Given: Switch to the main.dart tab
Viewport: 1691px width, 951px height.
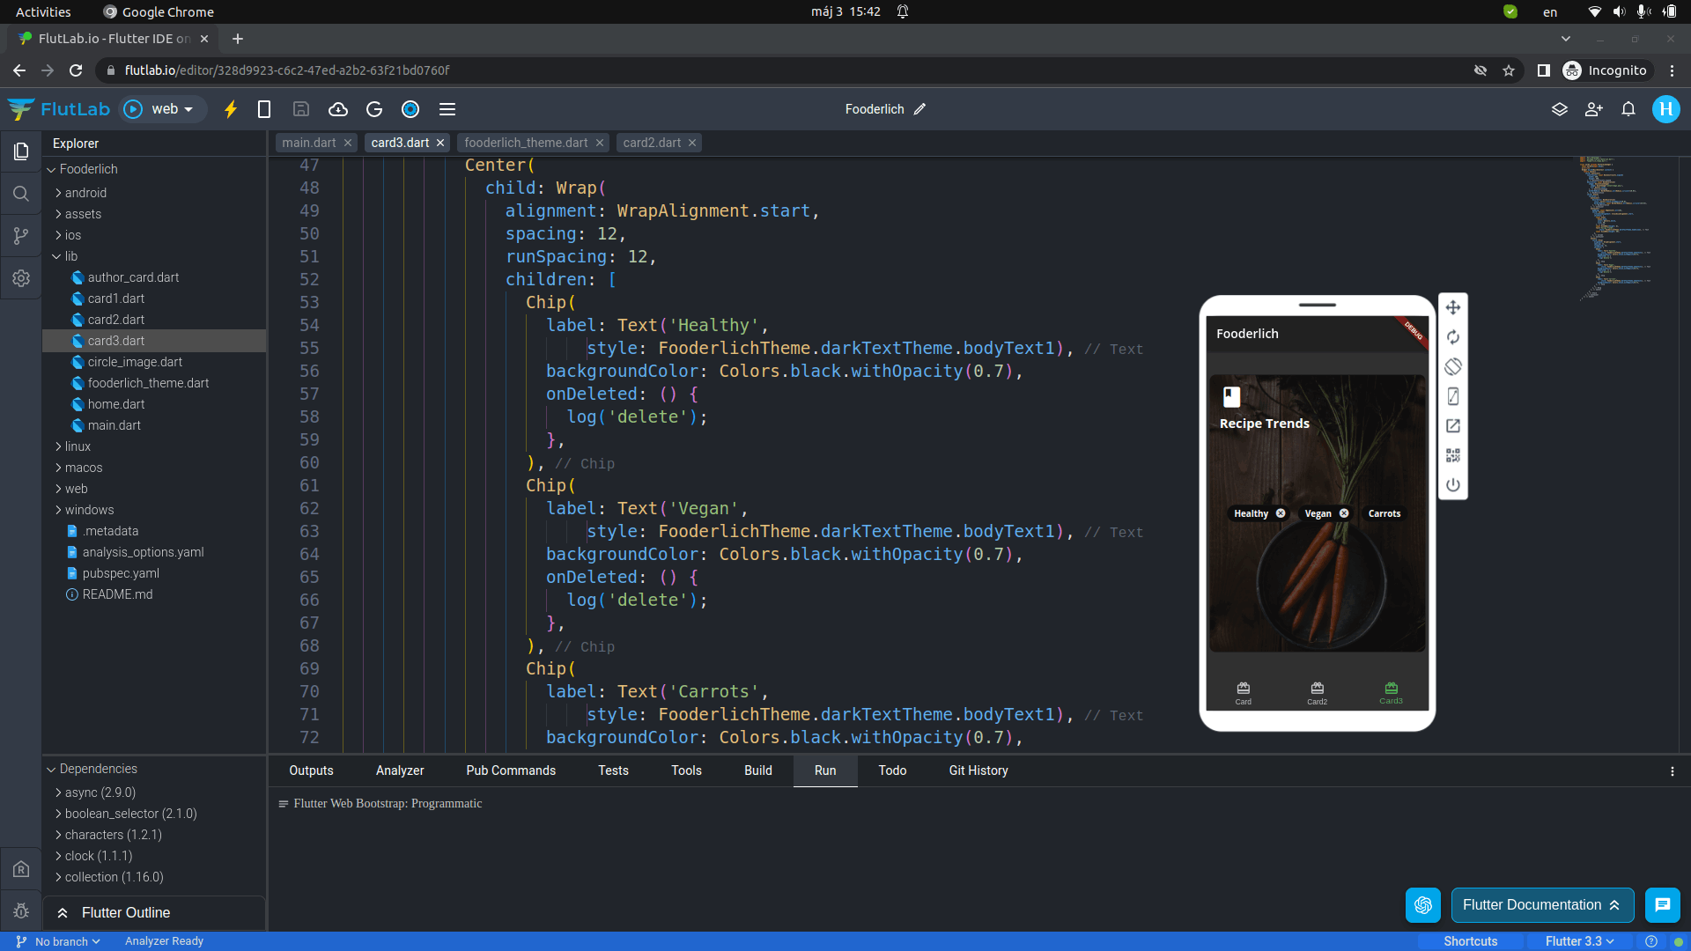Looking at the screenshot, I should (309, 143).
